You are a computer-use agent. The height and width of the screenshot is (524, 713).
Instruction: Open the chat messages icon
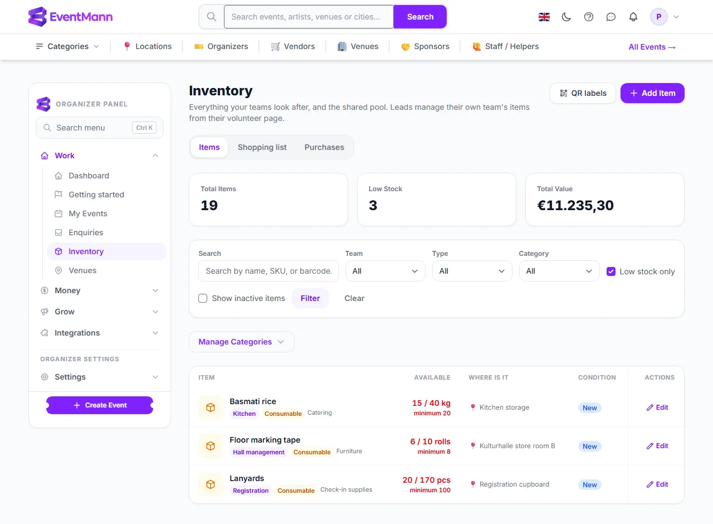point(611,17)
